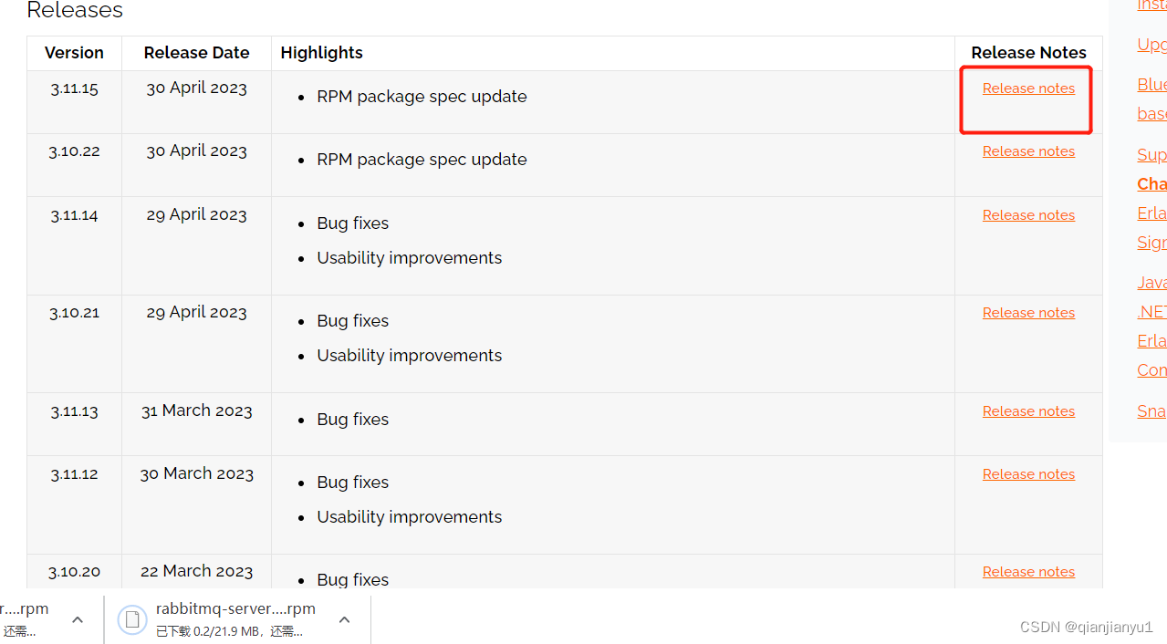Click the CSDN watermark text

[1086, 627]
